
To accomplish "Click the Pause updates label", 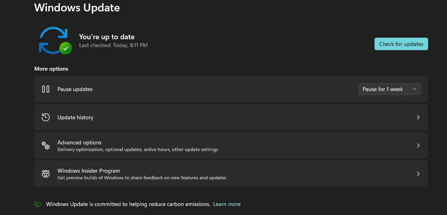I will [x=75, y=89].
